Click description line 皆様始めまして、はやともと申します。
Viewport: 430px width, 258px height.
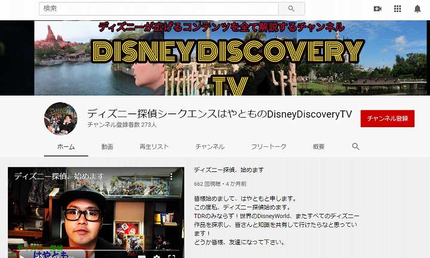pos(245,198)
